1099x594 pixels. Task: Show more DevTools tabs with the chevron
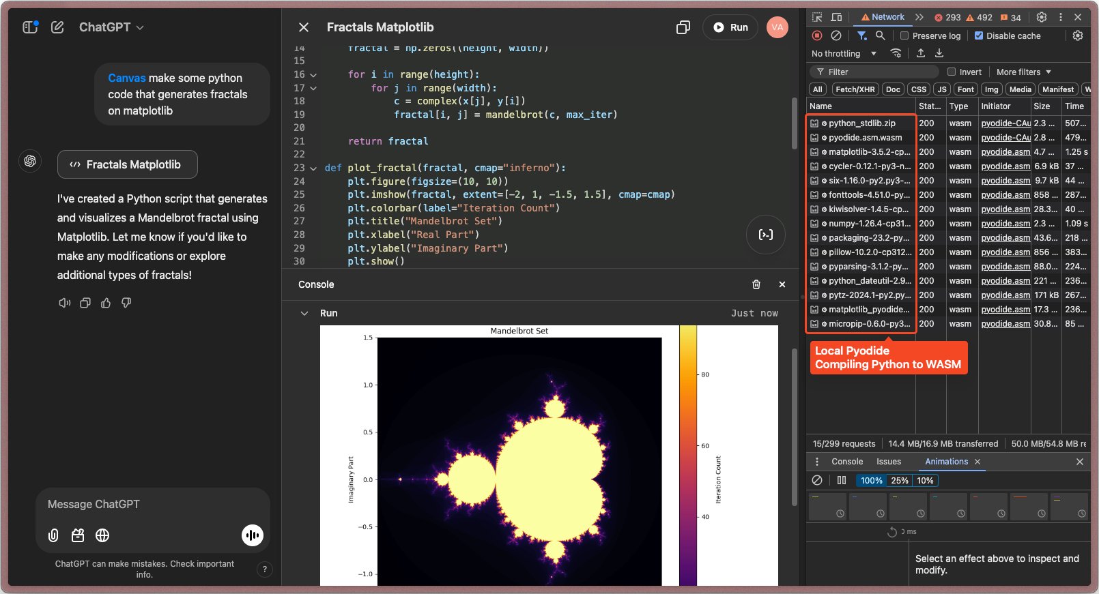pos(919,17)
